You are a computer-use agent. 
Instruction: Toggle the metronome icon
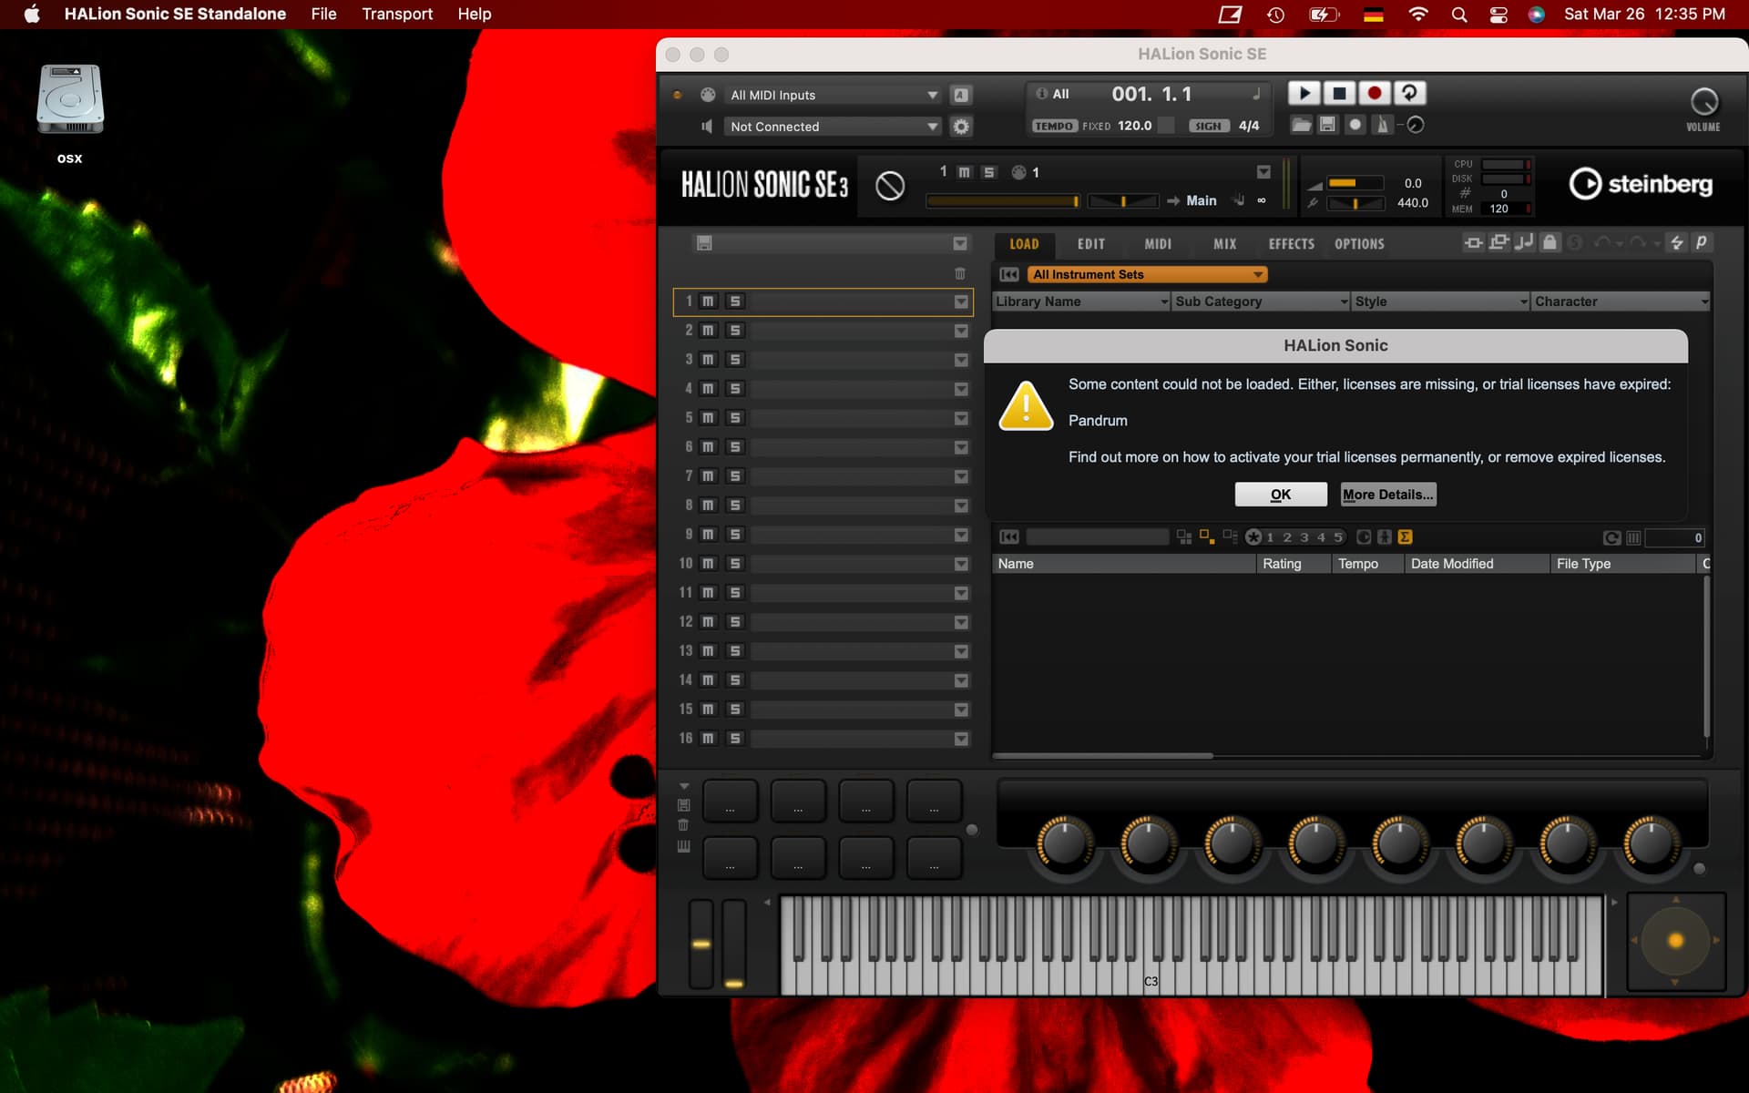click(1383, 125)
